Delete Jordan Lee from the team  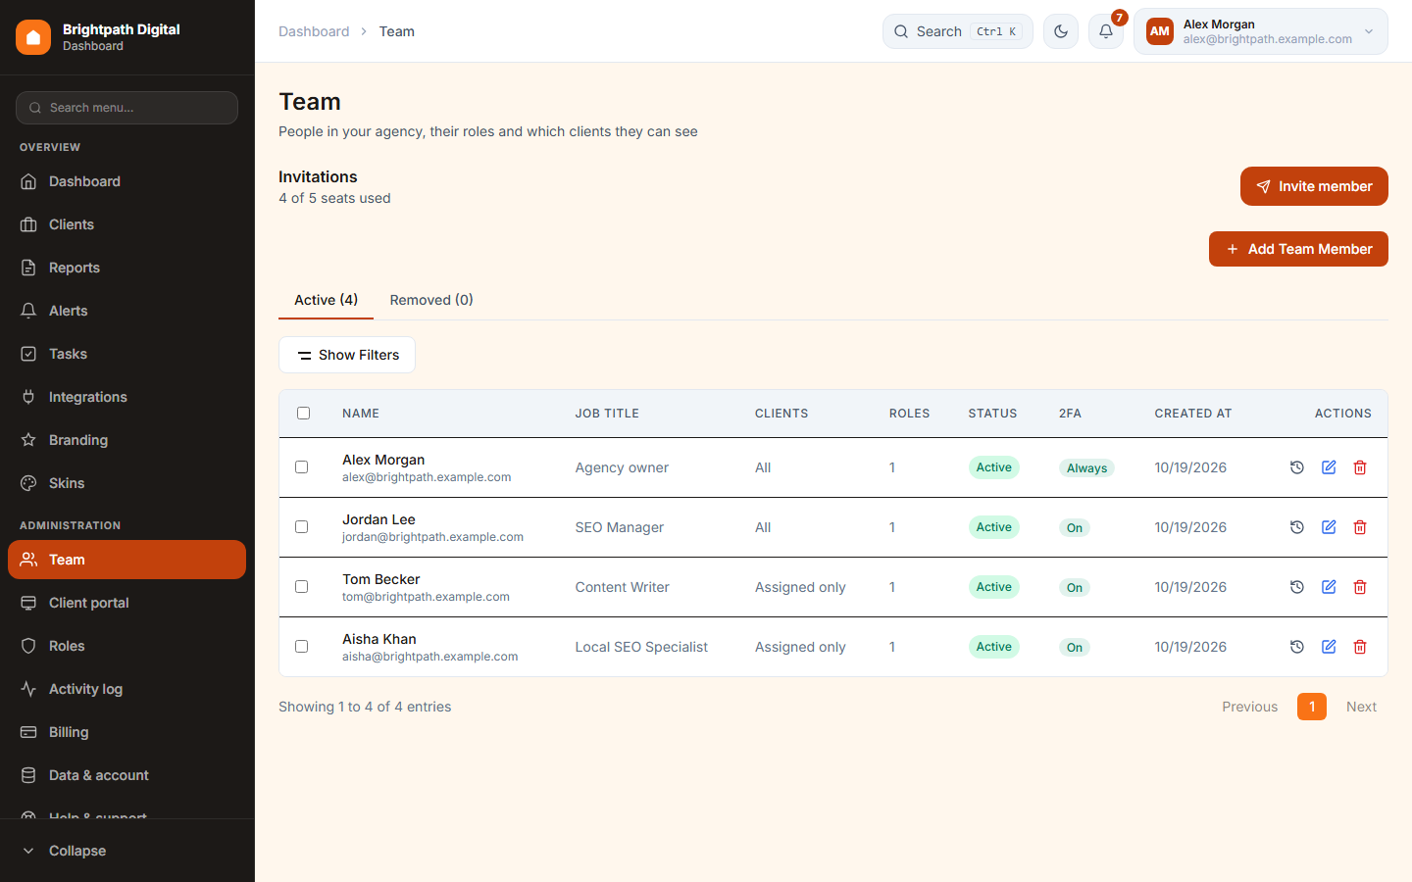click(1360, 527)
